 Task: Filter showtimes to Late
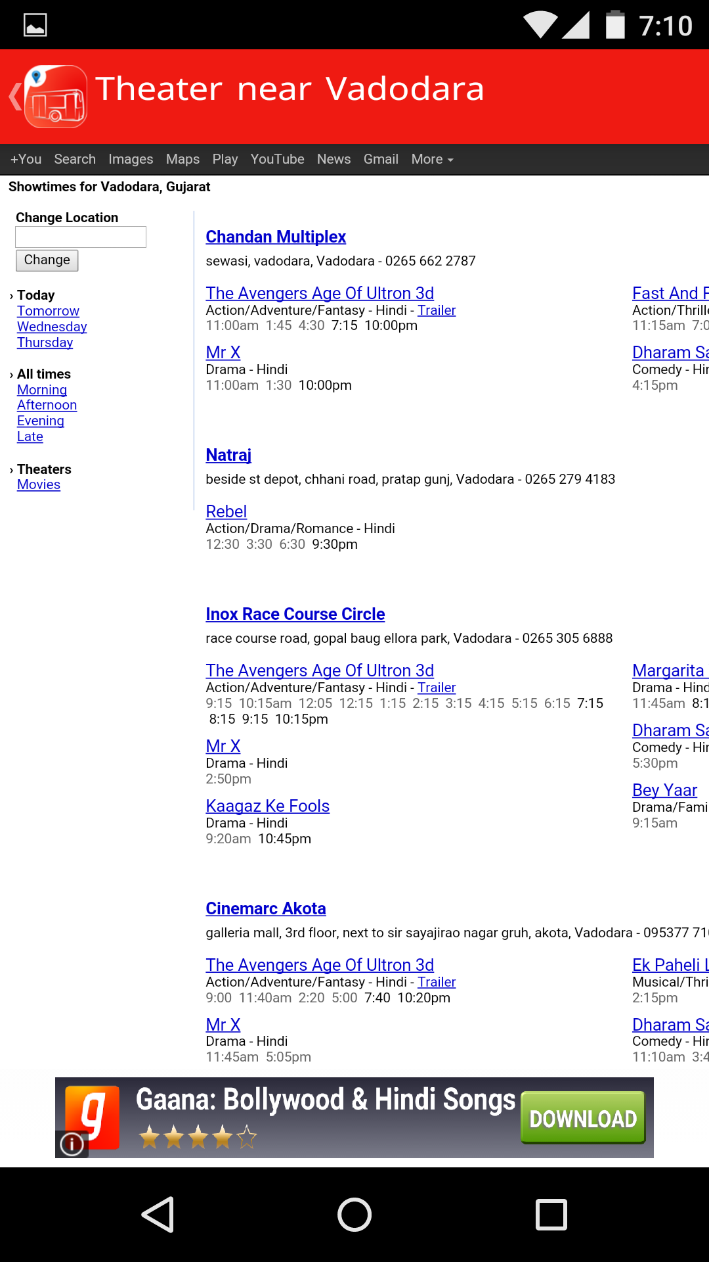[x=30, y=436]
